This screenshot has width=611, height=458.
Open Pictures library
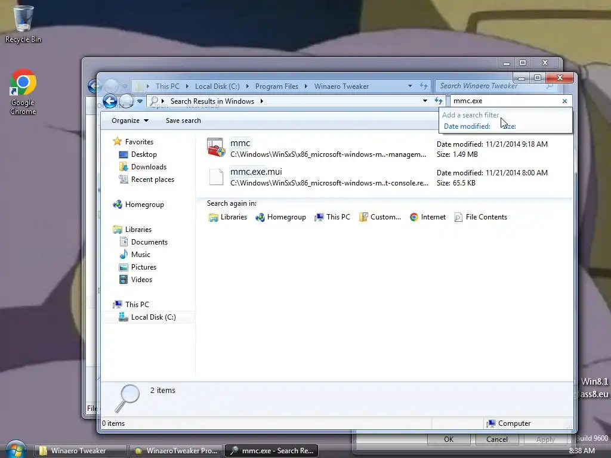point(143,267)
